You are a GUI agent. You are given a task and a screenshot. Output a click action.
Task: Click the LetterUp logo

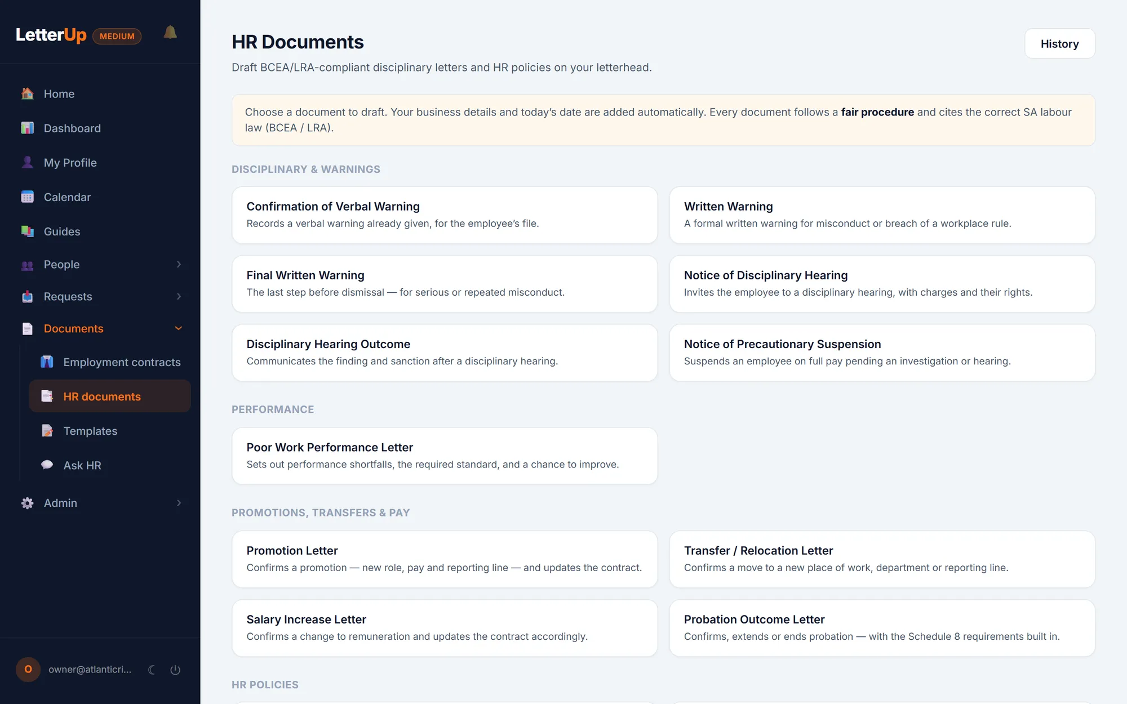(x=51, y=35)
